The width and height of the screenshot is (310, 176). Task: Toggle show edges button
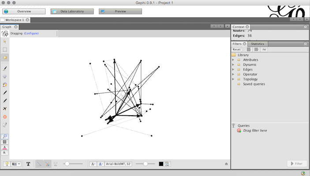39,164
